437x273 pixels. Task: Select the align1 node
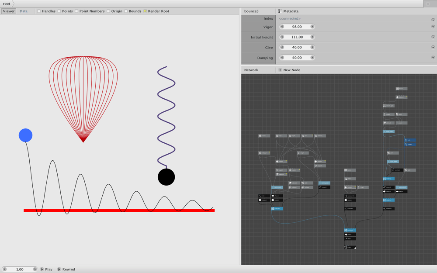coord(350,239)
